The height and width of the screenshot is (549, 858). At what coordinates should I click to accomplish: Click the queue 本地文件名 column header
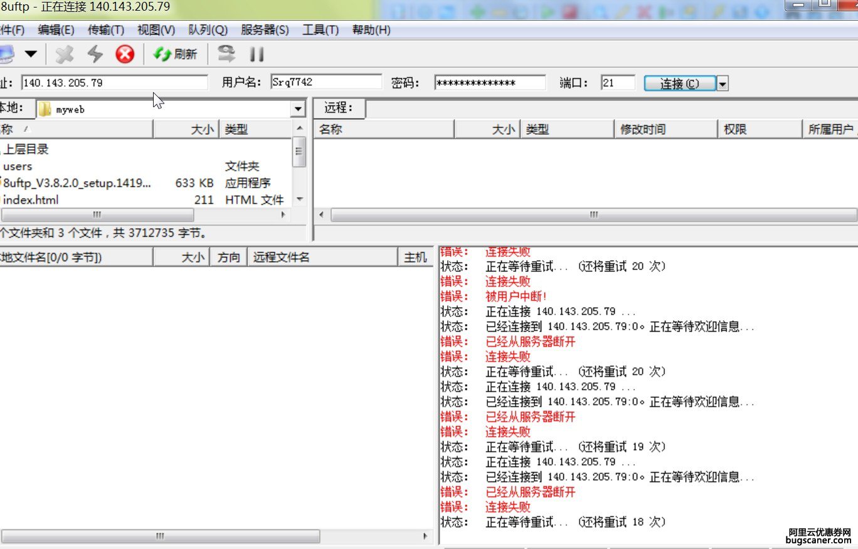pos(76,257)
